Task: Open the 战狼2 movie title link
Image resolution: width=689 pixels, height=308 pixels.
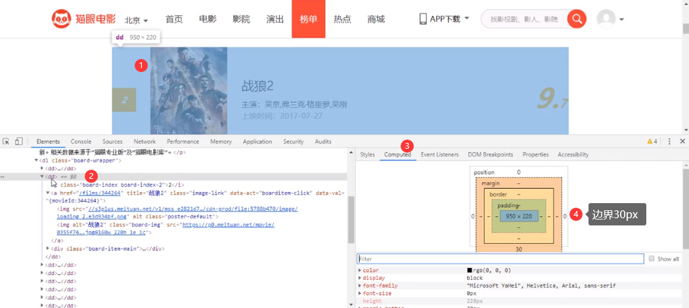Action: pos(257,86)
